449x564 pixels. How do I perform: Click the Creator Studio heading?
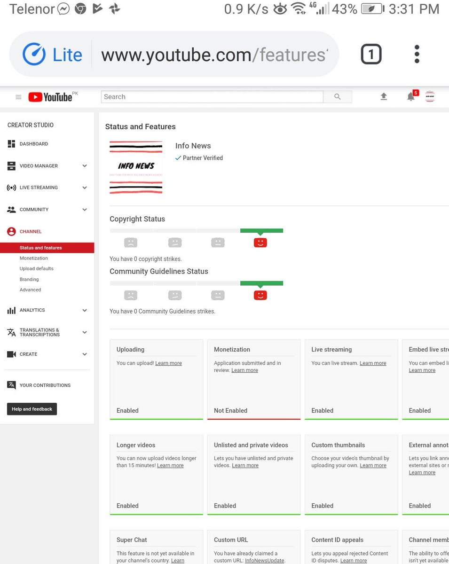pyautogui.click(x=31, y=125)
